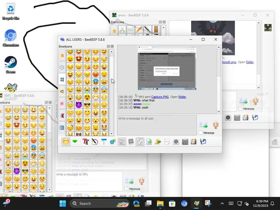The image size is (280, 210).
Task: Click blue funnel filter icon in ALL USERS toolbar
Action: [104, 142]
